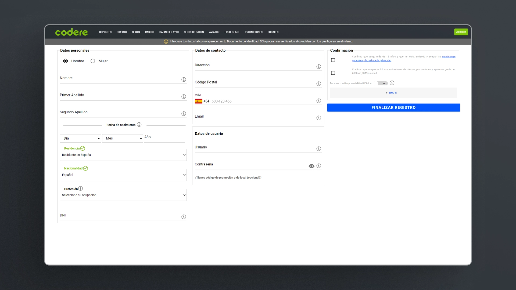Viewport: 516px width, 290px height.
Task: Expand the SHA-1 disclosure triangle
Action: tap(387, 93)
